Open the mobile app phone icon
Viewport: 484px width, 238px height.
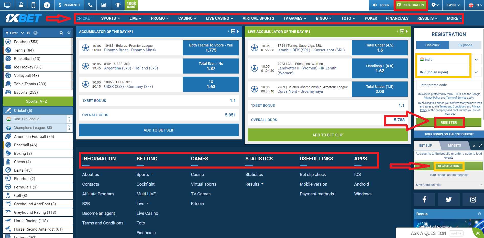[34, 5]
